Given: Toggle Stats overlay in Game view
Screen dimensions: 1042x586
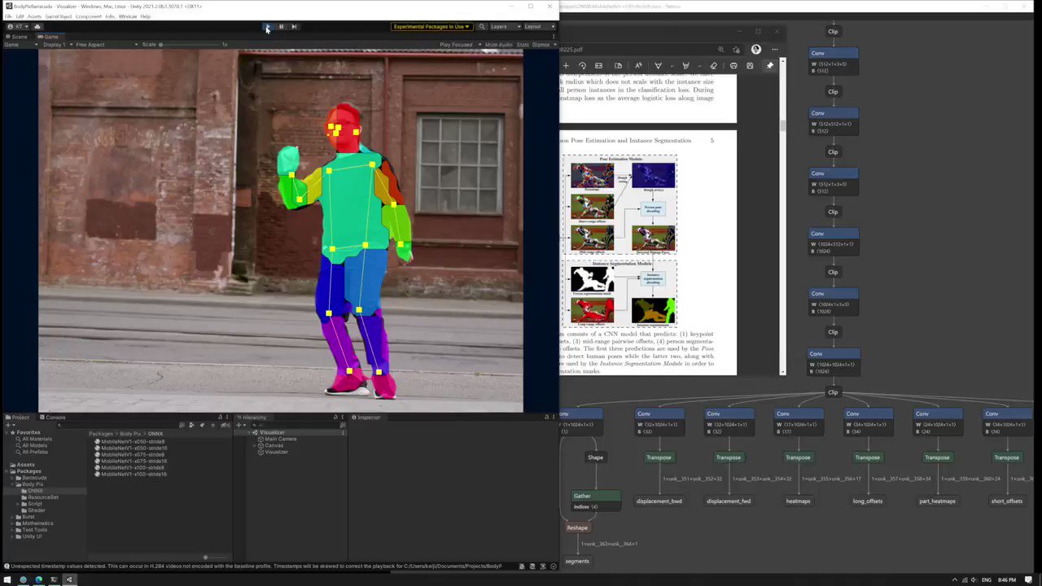Looking at the screenshot, I should [x=523, y=45].
